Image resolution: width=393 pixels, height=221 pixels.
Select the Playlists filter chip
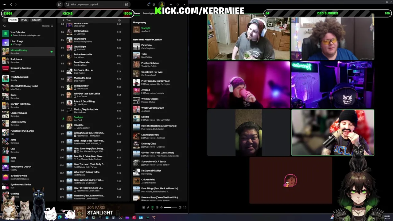point(13,20)
